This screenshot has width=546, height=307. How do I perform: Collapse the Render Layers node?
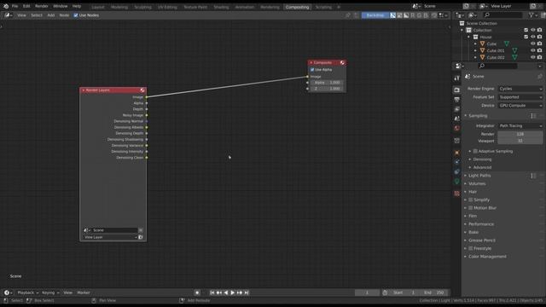tap(84, 90)
